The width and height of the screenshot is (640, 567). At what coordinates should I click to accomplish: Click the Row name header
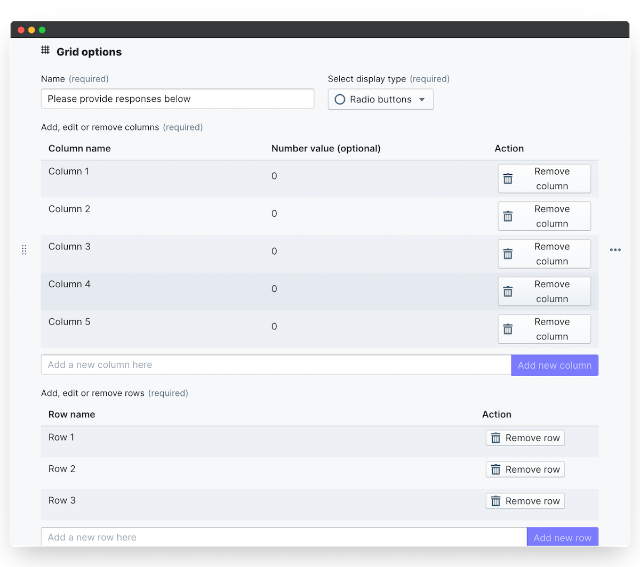coord(71,414)
